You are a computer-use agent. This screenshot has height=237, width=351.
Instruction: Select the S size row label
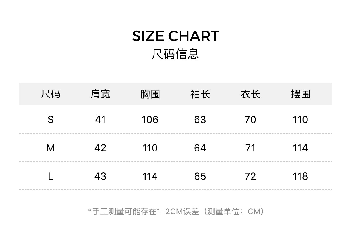[x=51, y=120]
